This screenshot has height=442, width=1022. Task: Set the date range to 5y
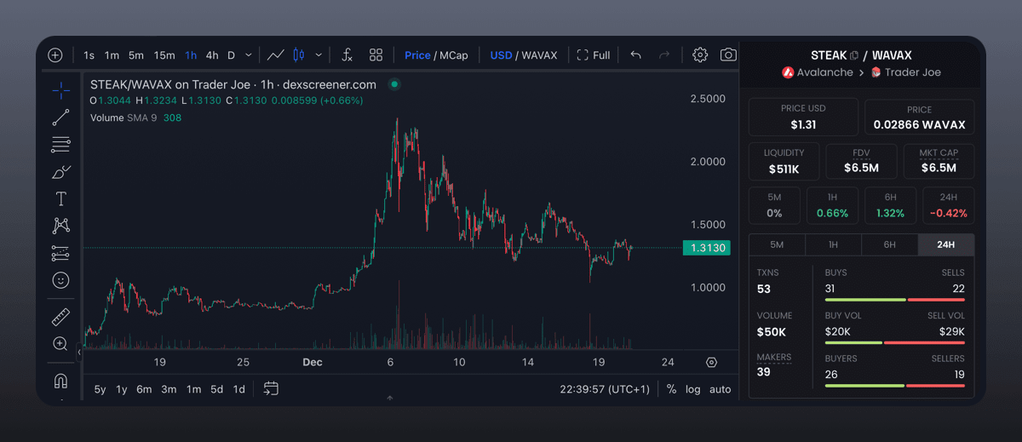pyautogui.click(x=100, y=389)
